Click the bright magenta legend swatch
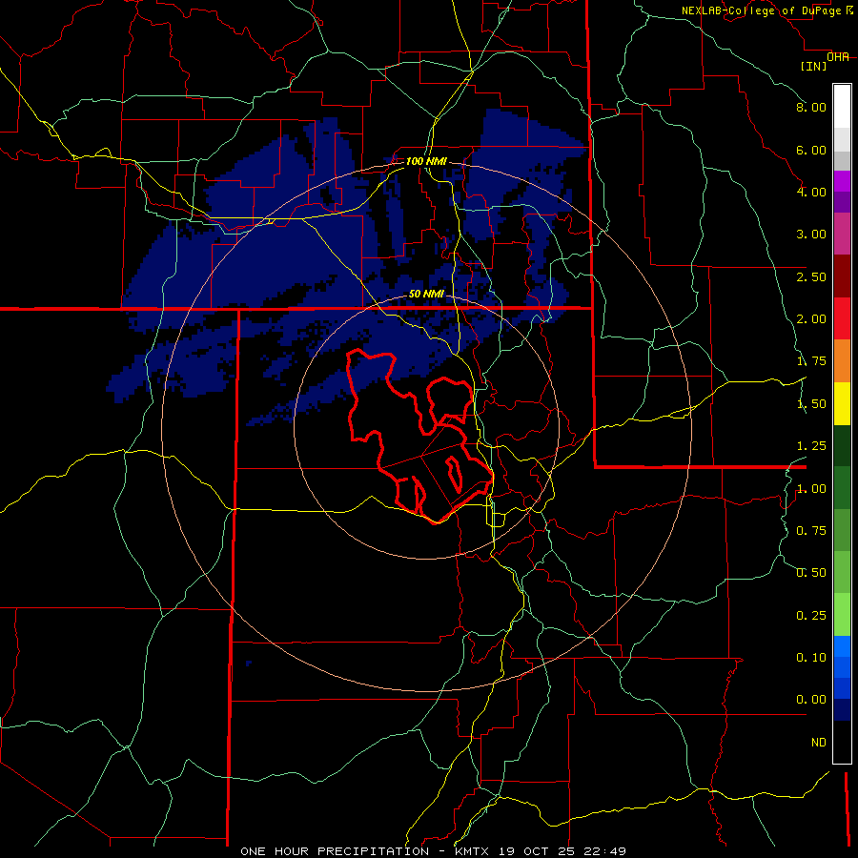 (842, 181)
